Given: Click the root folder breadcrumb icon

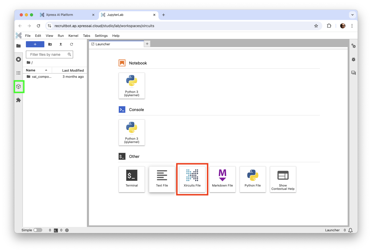Looking at the screenshot, I should [28, 62].
